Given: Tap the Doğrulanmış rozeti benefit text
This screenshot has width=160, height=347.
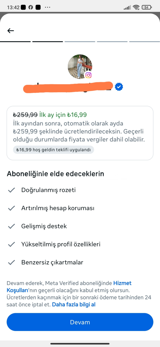Looking at the screenshot, I should click(49, 190).
